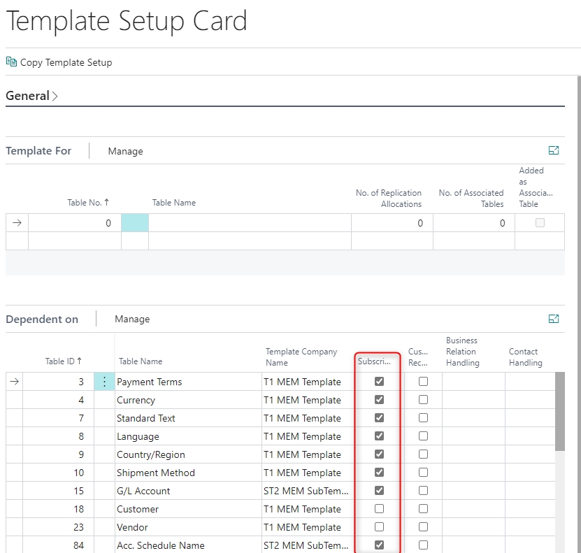Select the Template For row arrow indicator

click(17, 223)
